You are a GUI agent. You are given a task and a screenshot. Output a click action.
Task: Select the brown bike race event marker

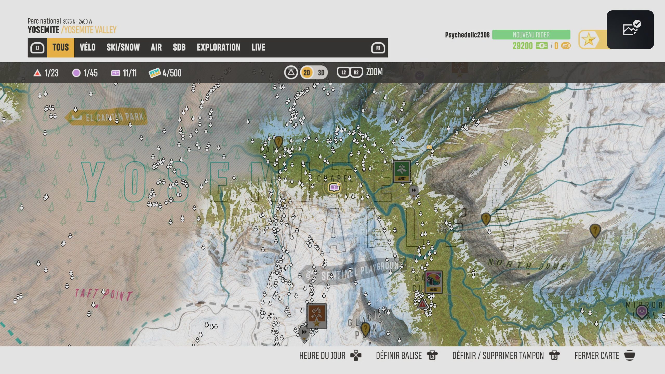[316, 316]
